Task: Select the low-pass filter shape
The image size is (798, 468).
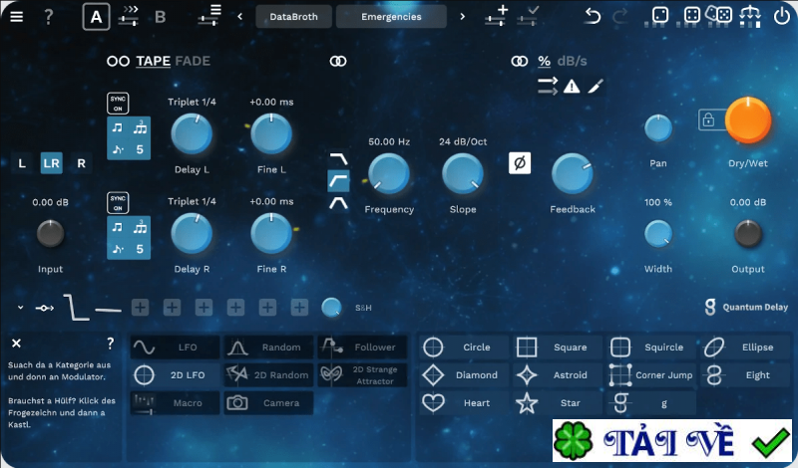Action: (x=338, y=159)
